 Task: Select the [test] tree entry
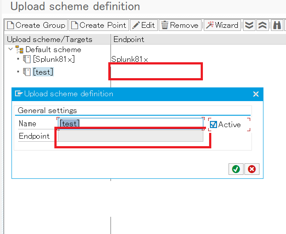tap(43, 72)
